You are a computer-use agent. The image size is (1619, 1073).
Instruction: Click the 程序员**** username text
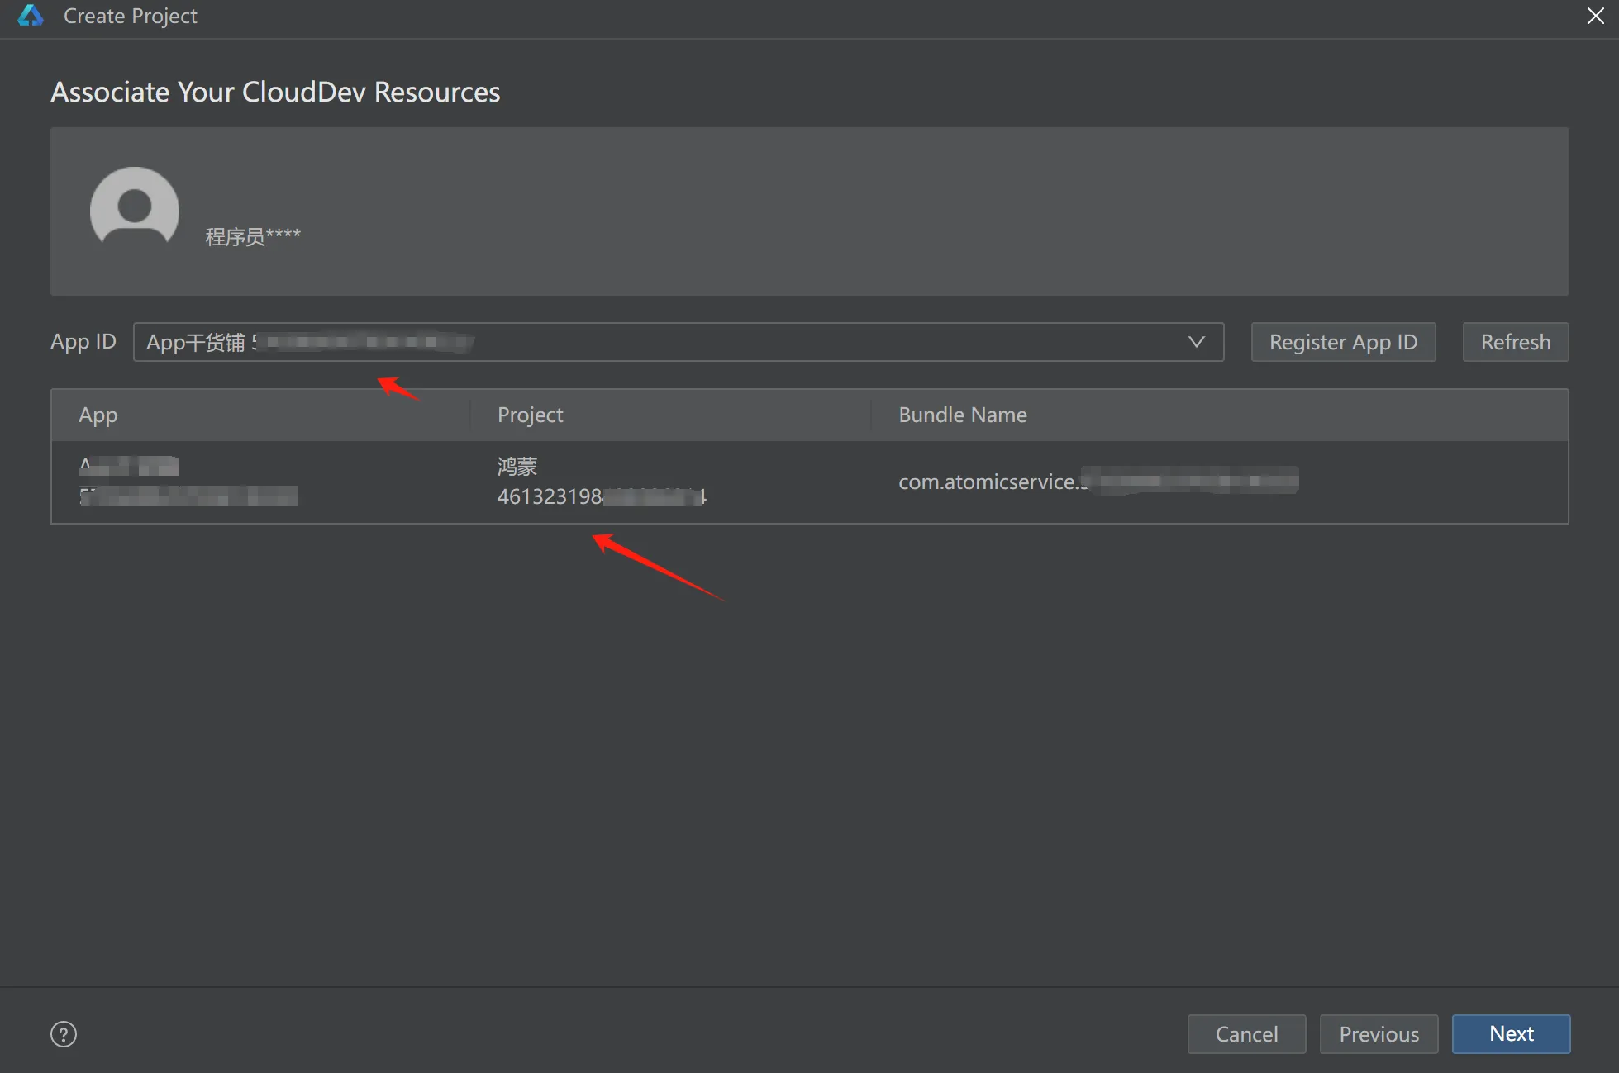pyautogui.click(x=253, y=236)
